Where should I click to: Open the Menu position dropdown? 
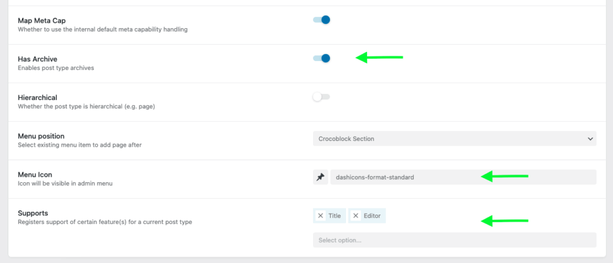coord(454,138)
